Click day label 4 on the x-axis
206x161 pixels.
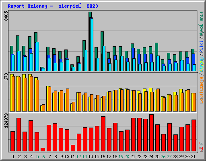tap(31, 157)
